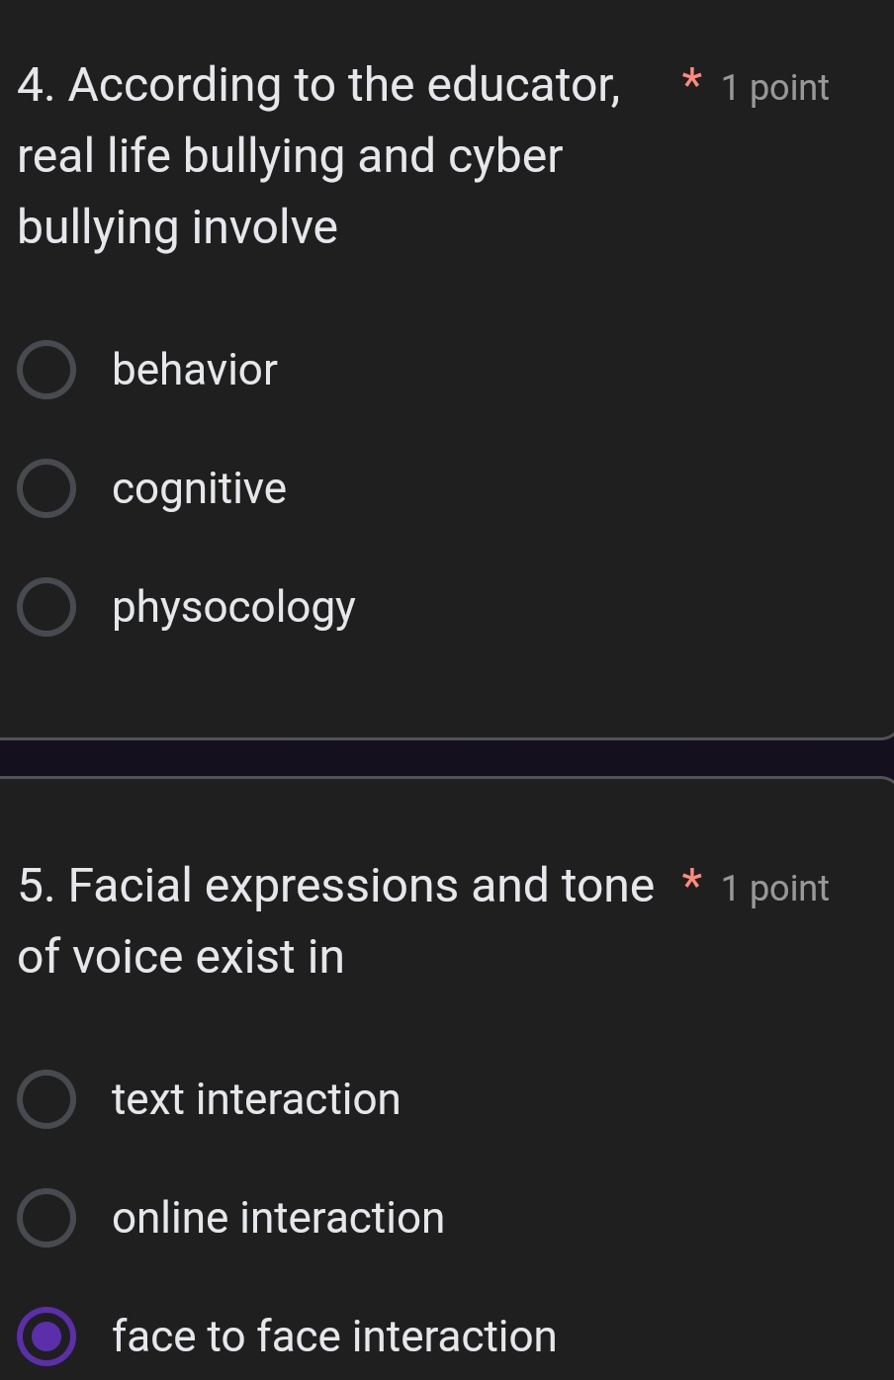The height and width of the screenshot is (1380, 894).
Task: Click the 1 point label on question 4
Action: (775, 87)
